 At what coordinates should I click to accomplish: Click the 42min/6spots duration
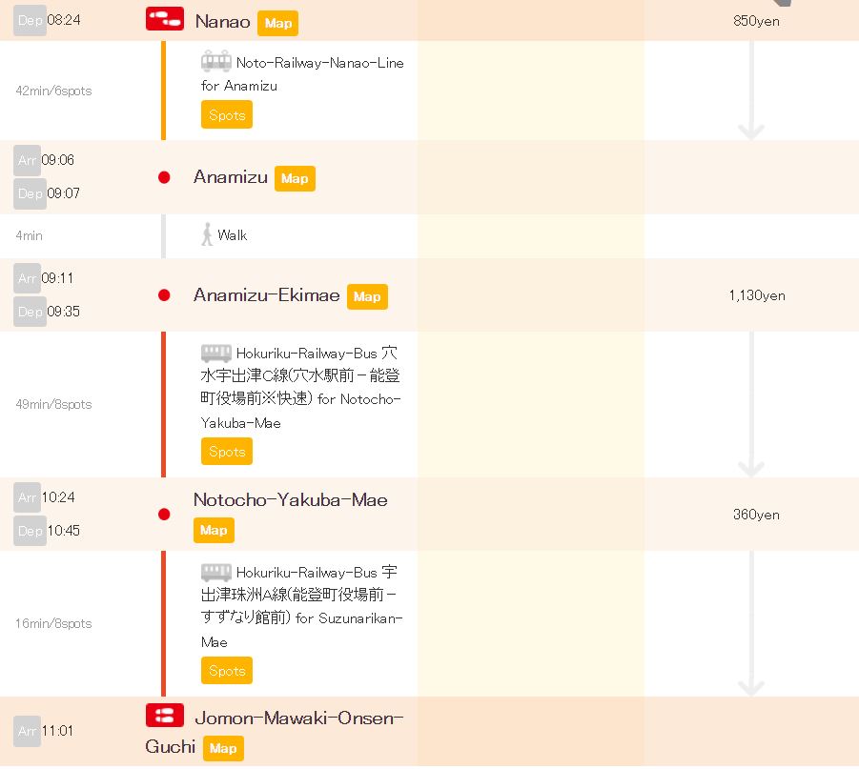[53, 91]
